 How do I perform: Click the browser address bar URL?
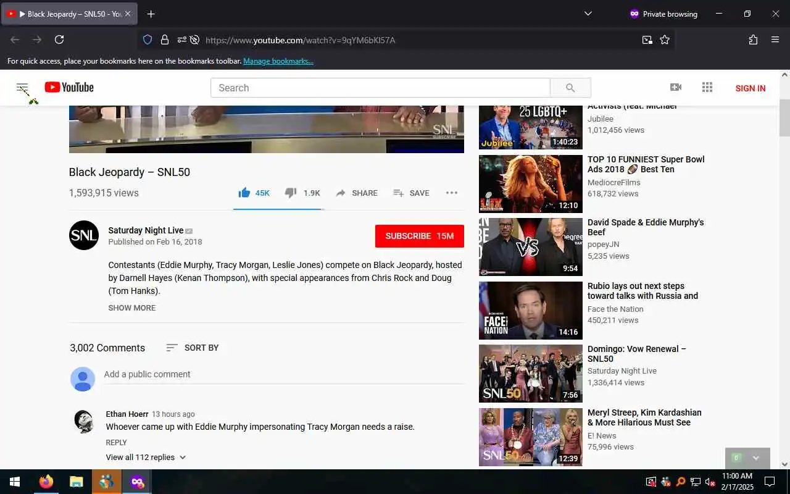pyautogui.click(x=300, y=40)
